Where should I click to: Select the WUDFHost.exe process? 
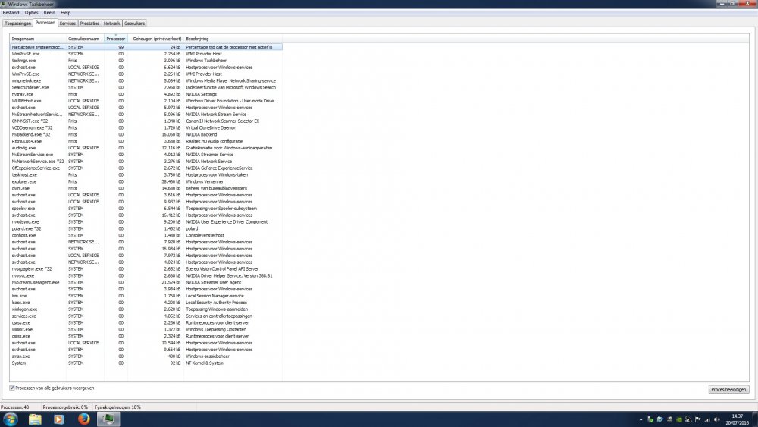[146, 101]
